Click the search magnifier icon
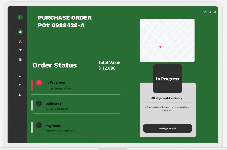This screenshot has height=150, width=227. (206, 12)
